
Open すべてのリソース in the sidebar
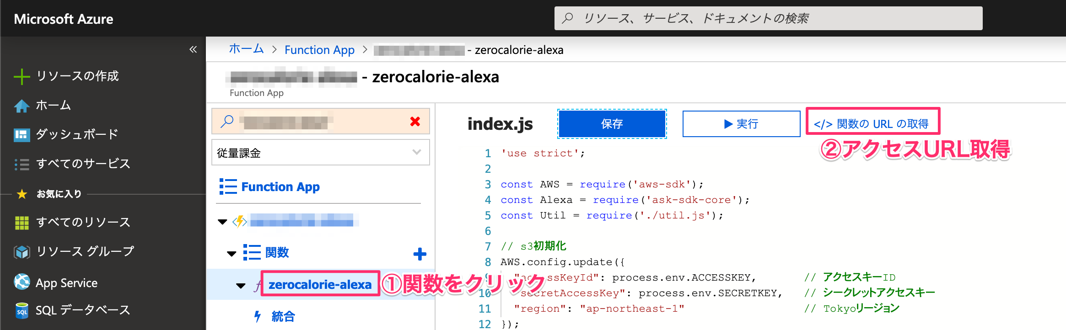tap(83, 222)
